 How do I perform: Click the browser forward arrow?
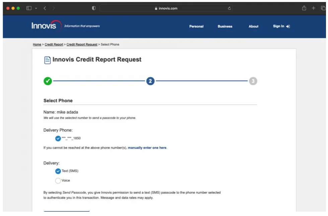pos(54,8)
